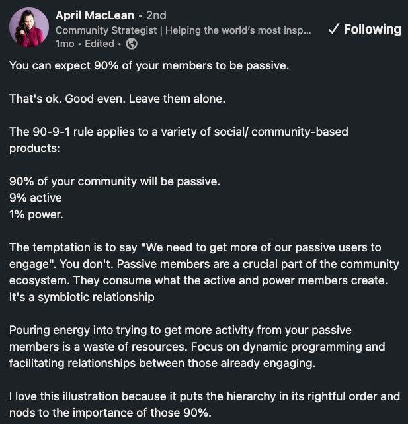Click the paragraph starting 'I love this illustration'
408x424 pixels.
204,405
